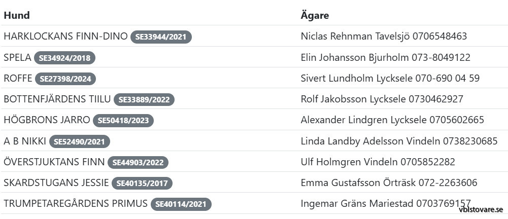508x219 pixels.
Task: Click the SE40114/2021 badge for Trumpetaregårdens Primus
Action: pyautogui.click(x=181, y=204)
